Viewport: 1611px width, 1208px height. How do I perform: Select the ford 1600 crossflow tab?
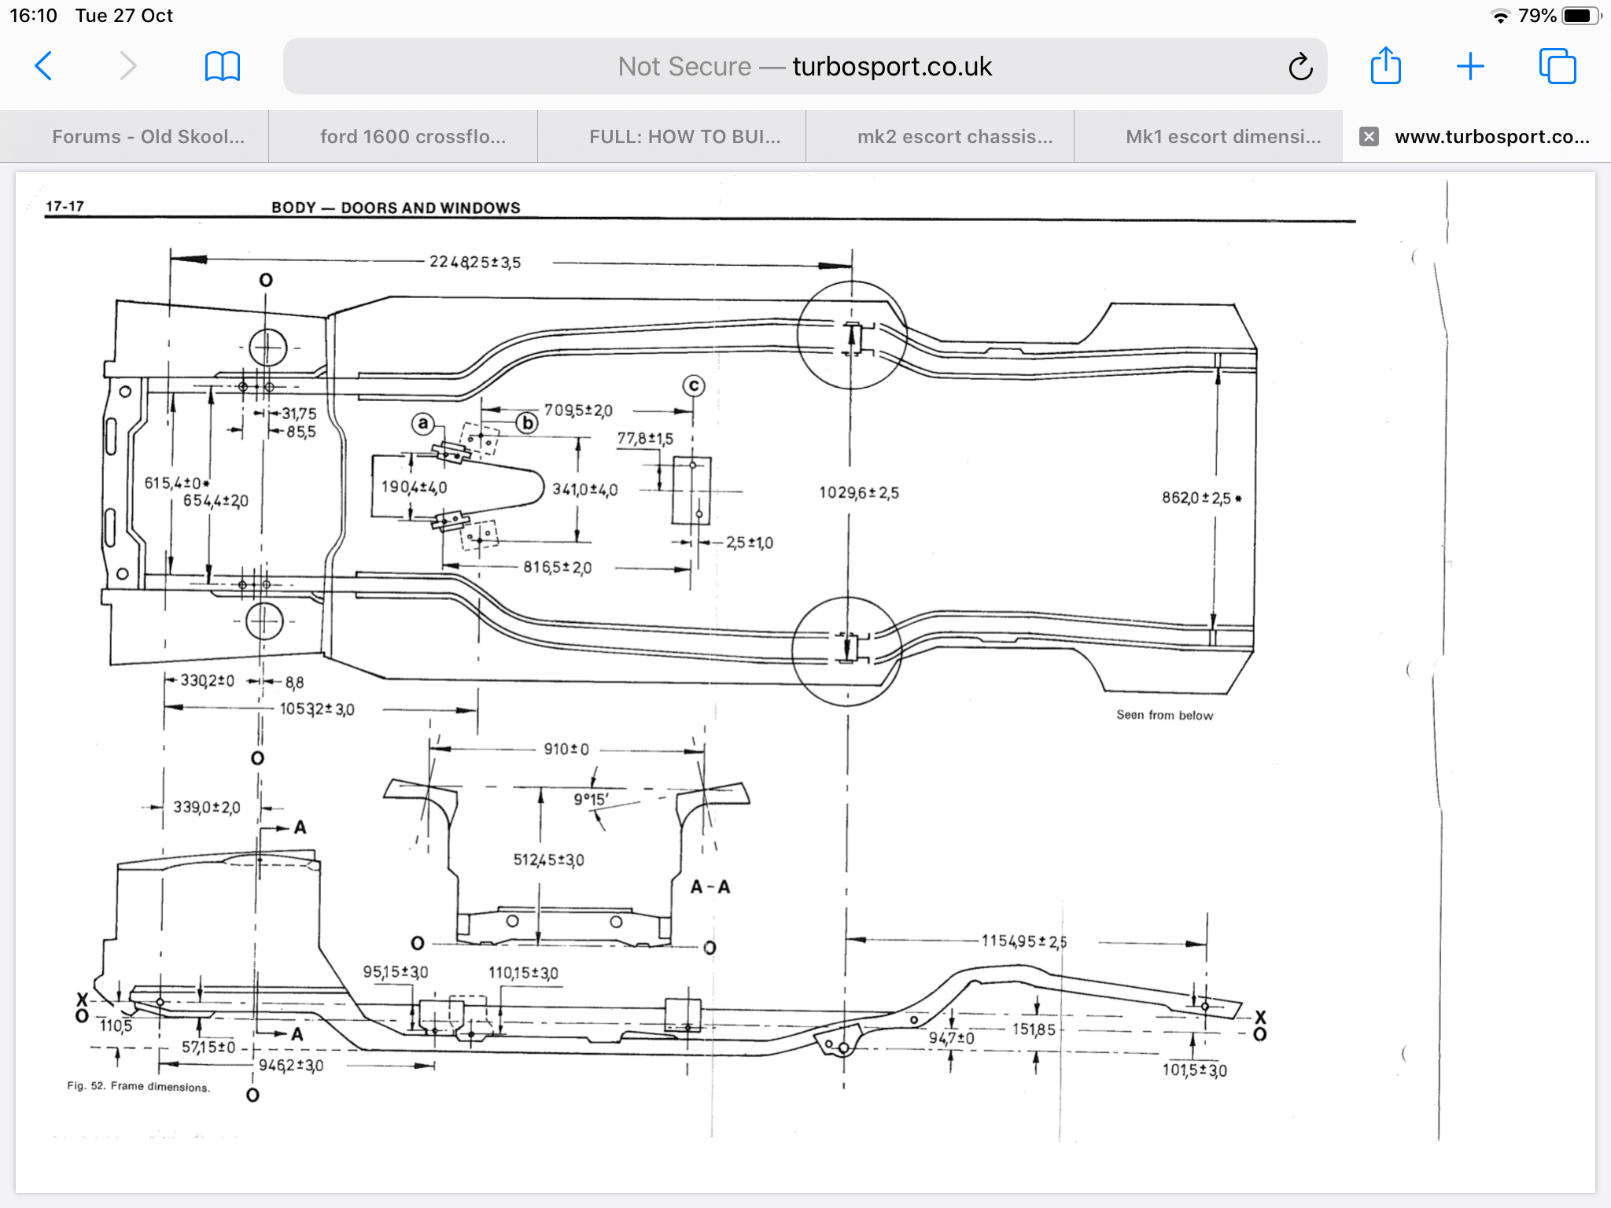(x=412, y=136)
